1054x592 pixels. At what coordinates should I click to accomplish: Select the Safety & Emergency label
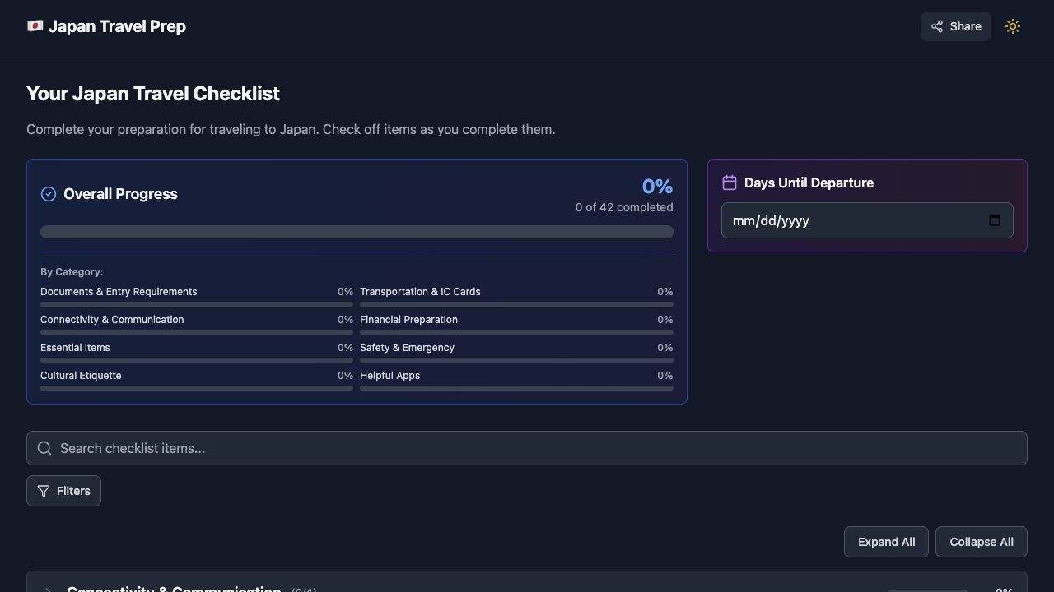[407, 348]
